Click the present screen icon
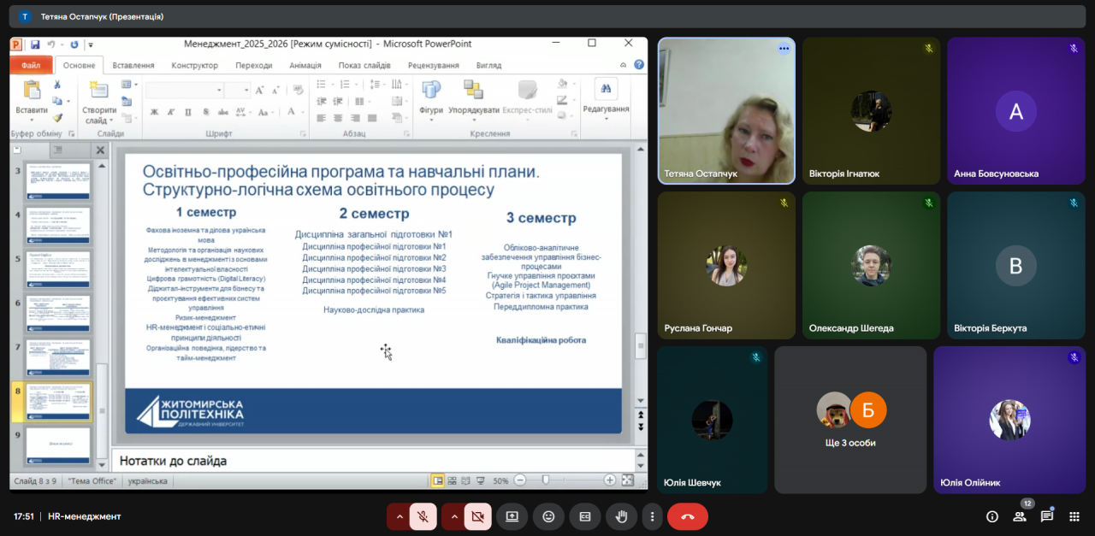 512,516
